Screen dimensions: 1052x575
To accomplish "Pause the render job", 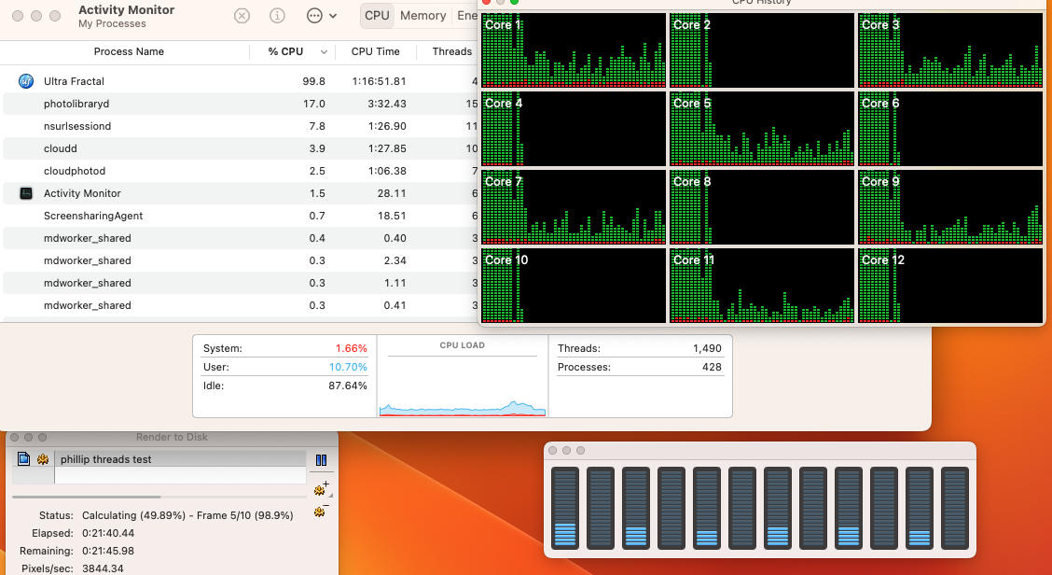I will 321,460.
